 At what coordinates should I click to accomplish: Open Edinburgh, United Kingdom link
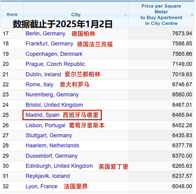coord(59,166)
